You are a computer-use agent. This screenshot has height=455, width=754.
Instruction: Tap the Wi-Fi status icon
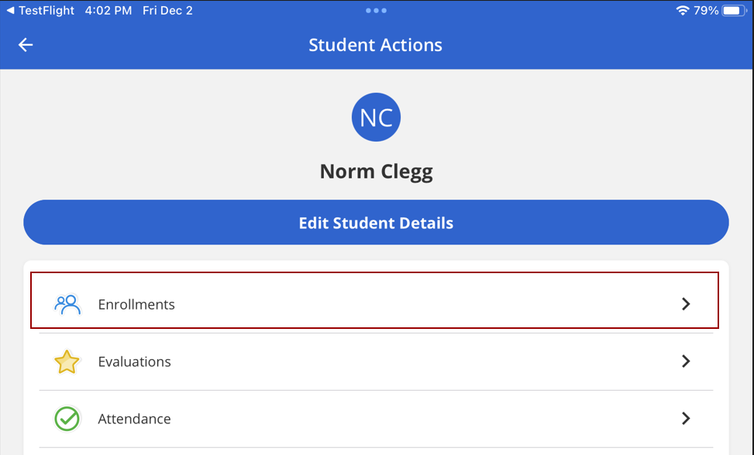coord(683,11)
